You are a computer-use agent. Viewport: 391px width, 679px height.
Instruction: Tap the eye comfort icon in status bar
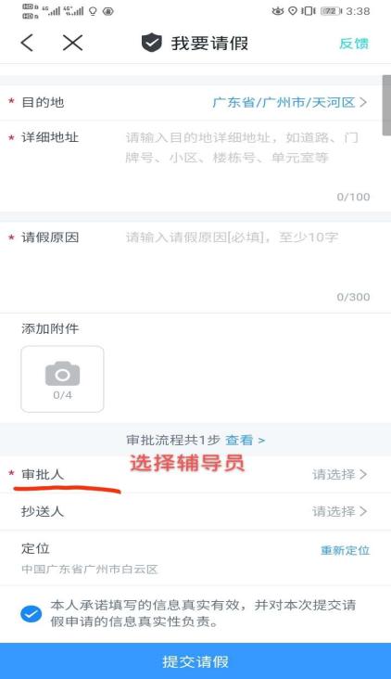point(278,11)
